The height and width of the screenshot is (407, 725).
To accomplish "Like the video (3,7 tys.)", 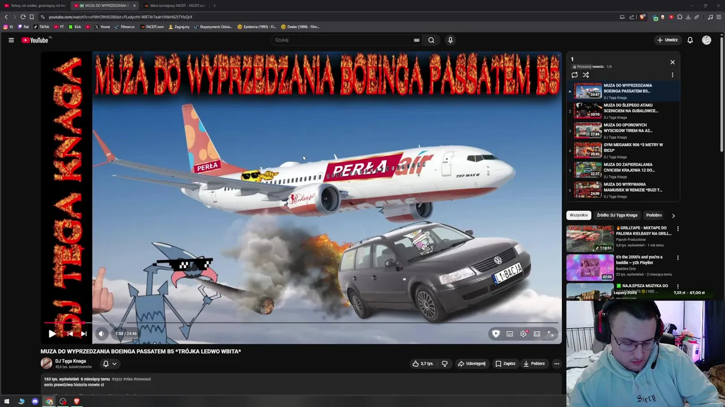I will (423, 364).
